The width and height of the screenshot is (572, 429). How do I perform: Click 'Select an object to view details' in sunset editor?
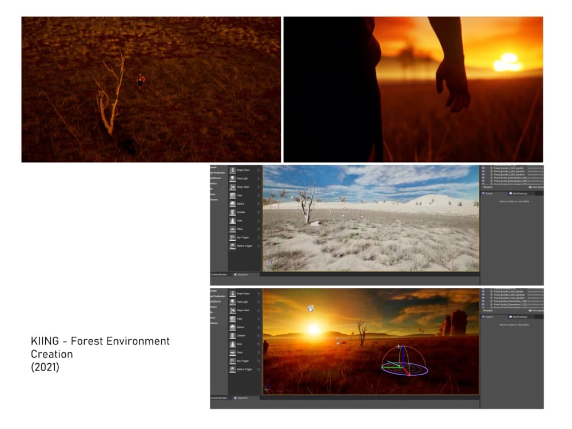click(x=514, y=325)
